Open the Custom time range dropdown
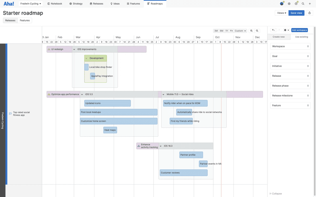Image resolution: width=316 pixels, height=197 pixels. pyautogui.click(x=240, y=31)
